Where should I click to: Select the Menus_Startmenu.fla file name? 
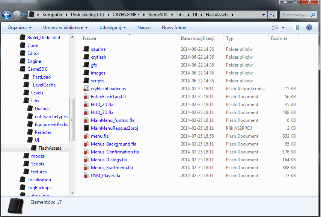[x=112, y=168]
